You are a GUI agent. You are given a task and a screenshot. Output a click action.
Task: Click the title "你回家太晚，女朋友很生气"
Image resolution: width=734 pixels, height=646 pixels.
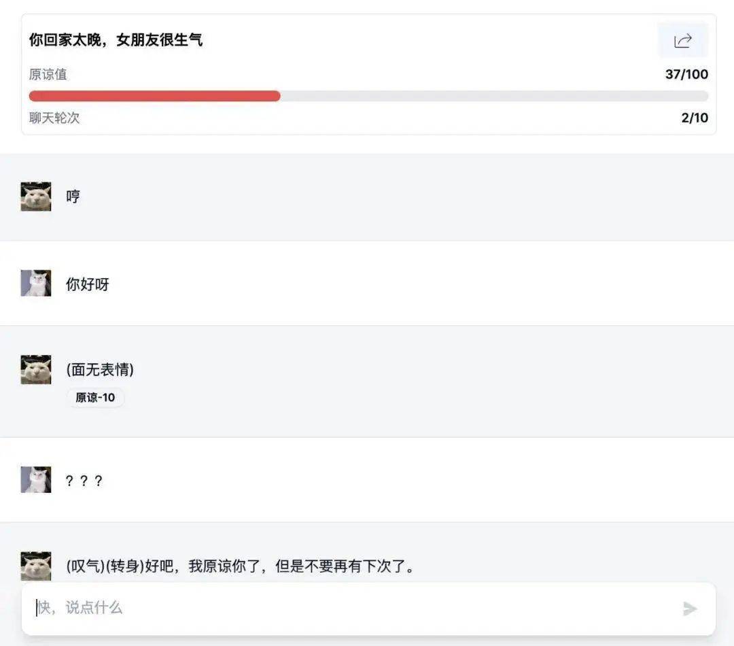pos(116,40)
